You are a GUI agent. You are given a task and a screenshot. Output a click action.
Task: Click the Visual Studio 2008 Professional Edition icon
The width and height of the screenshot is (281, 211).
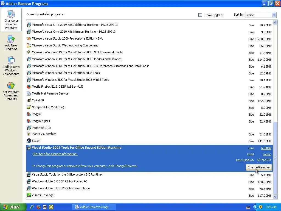click(29, 38)
